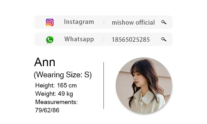The width and height of the screenshot is (207, 124).
Task: Click the 79/62/86 measurements value
Action: [x=47, y=110]
